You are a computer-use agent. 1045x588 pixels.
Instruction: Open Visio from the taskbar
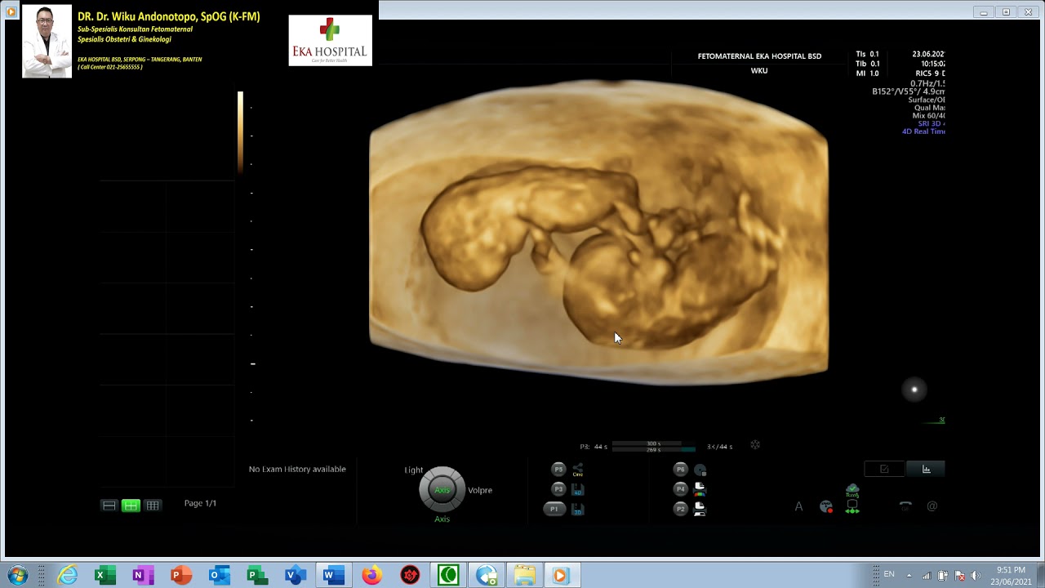[295, 576]
